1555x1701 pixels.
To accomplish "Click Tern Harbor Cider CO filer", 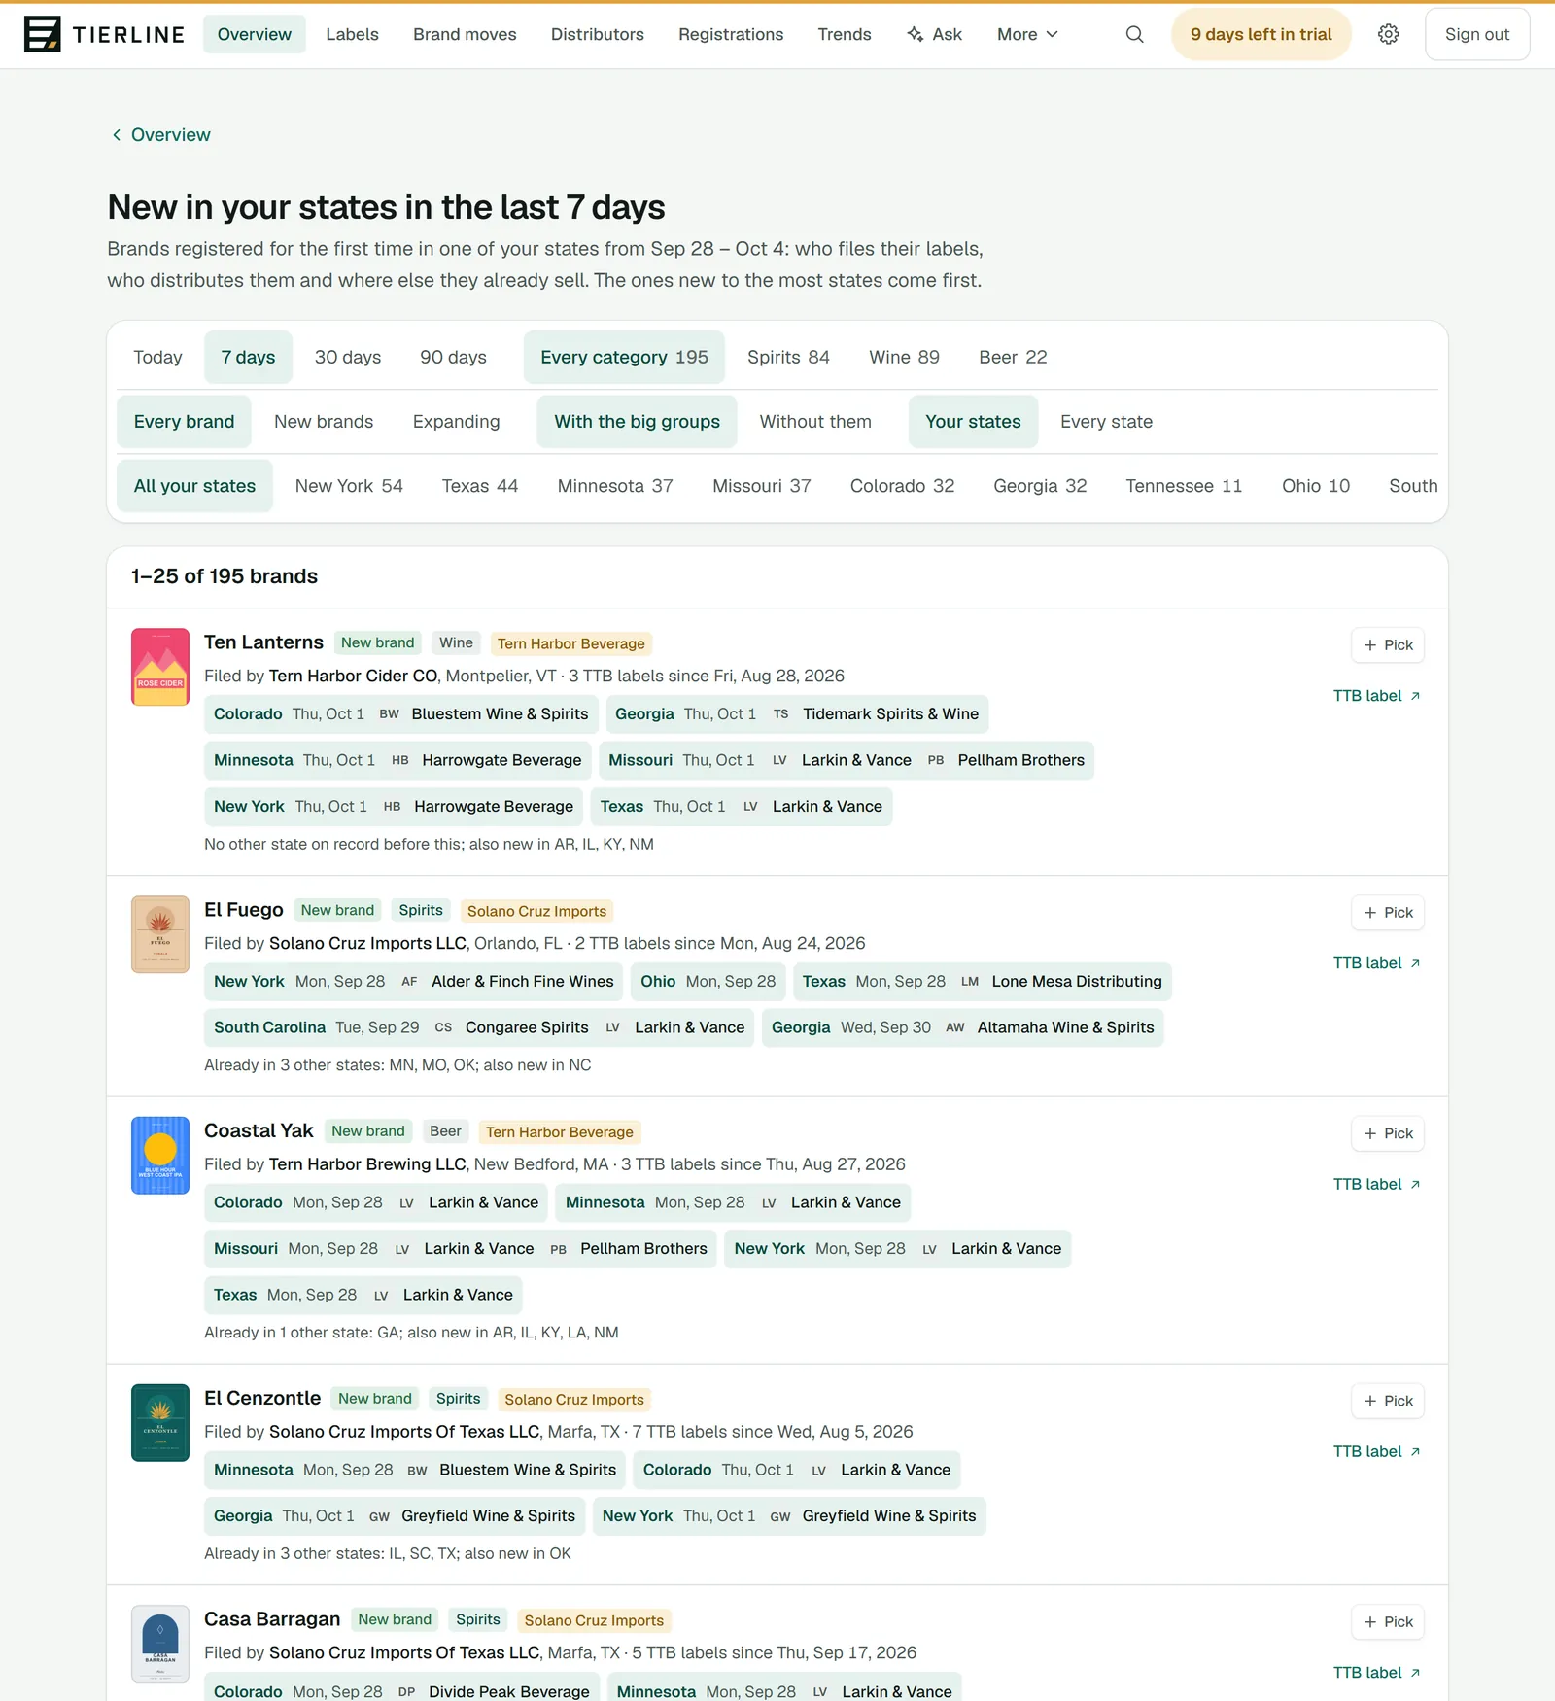I will click(354, 676).
